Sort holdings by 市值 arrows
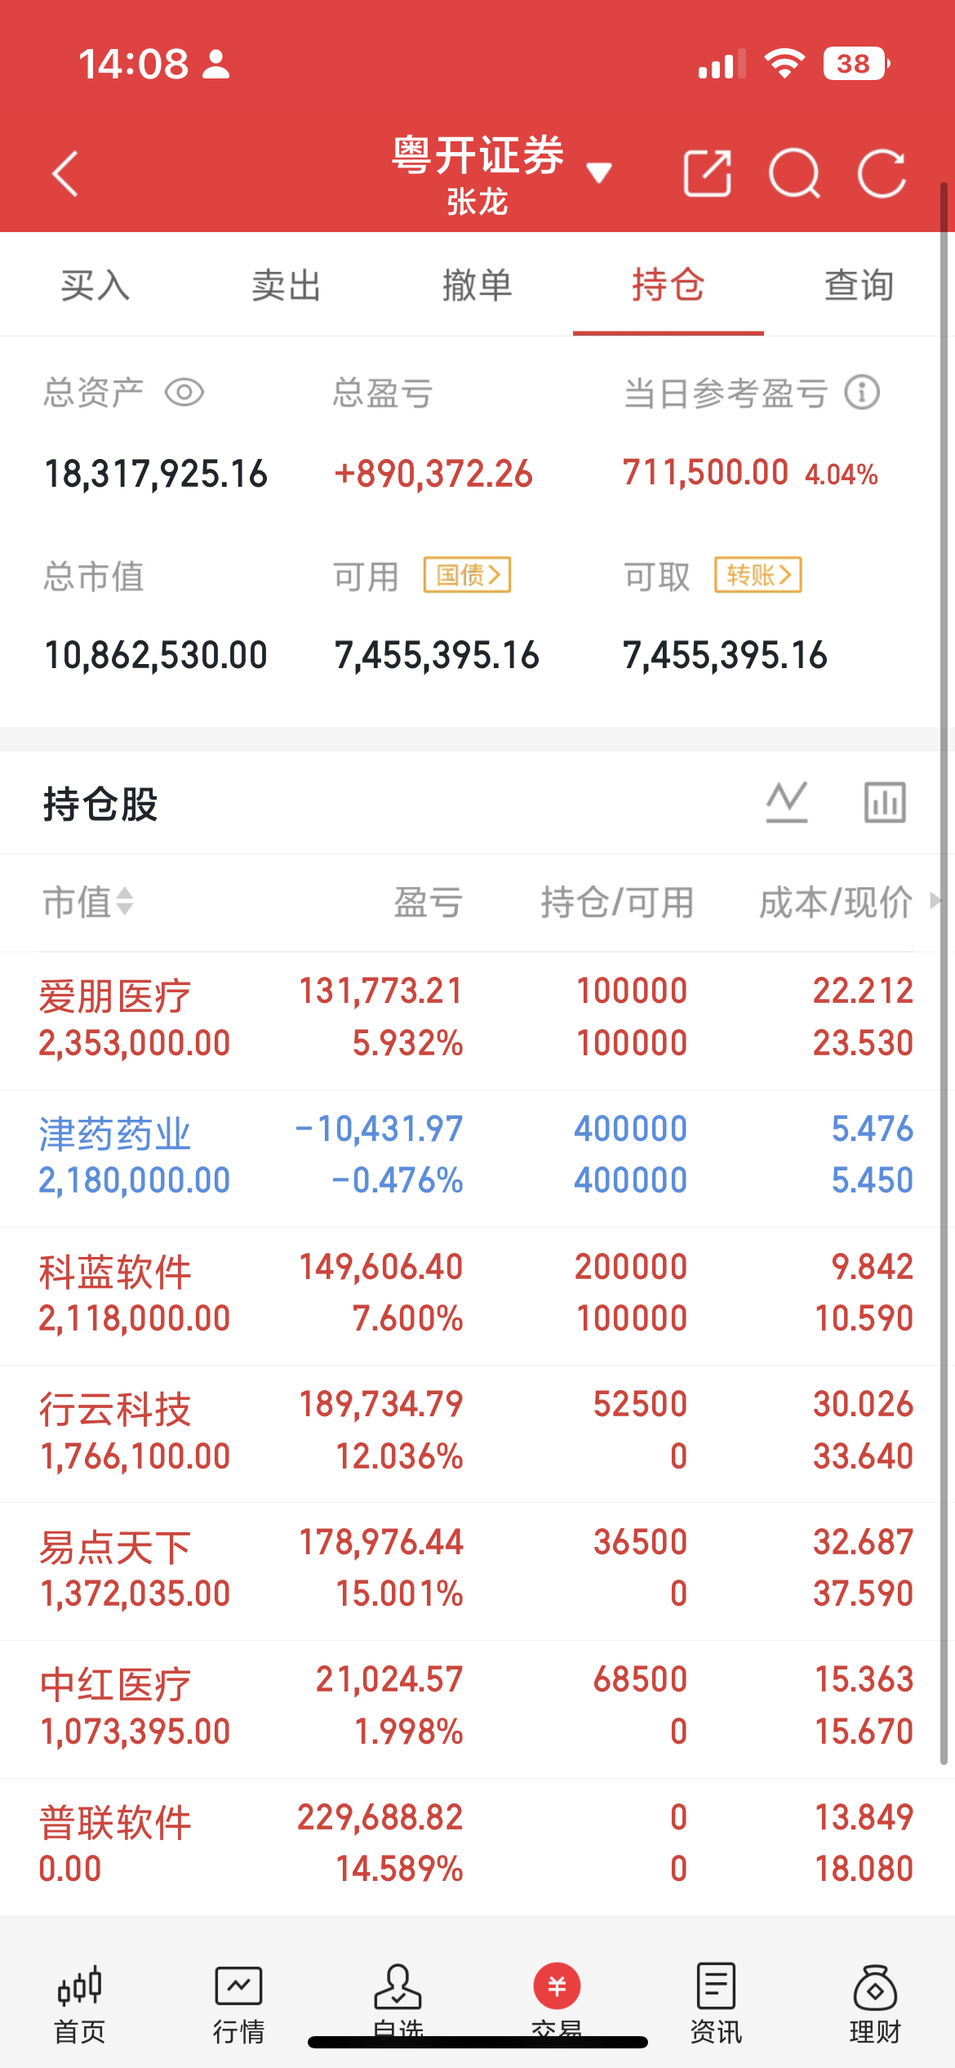The width and height of the screenshot is (955, 2068). pos(125,903)
